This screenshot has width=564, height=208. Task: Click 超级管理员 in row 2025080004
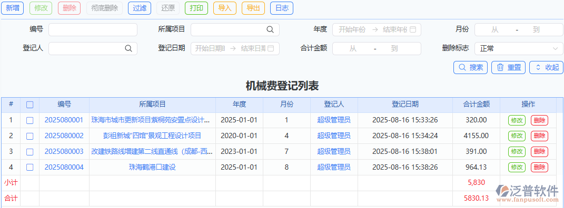tap(334, 167)
